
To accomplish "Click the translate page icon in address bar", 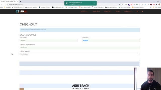I will [x=119, y=4].
